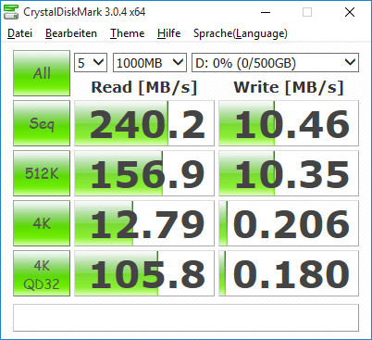Open the Datei menu
The height and width of the screenshot is (340, 372).
[20, 33]
